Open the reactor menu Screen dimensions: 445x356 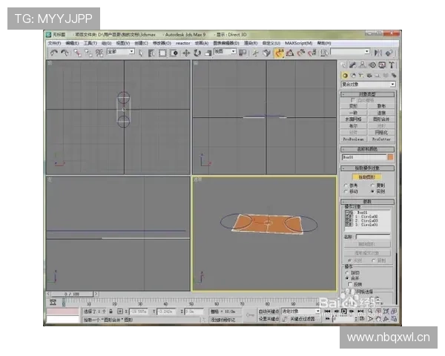click(182, 43)
